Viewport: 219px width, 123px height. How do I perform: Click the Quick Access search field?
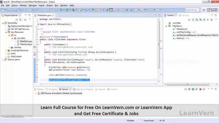192,10
